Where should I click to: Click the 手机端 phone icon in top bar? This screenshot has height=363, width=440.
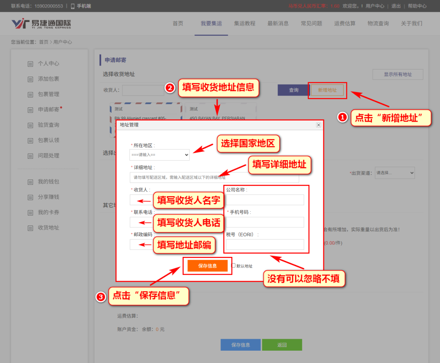pyautogui.click(x=73, y=6)
